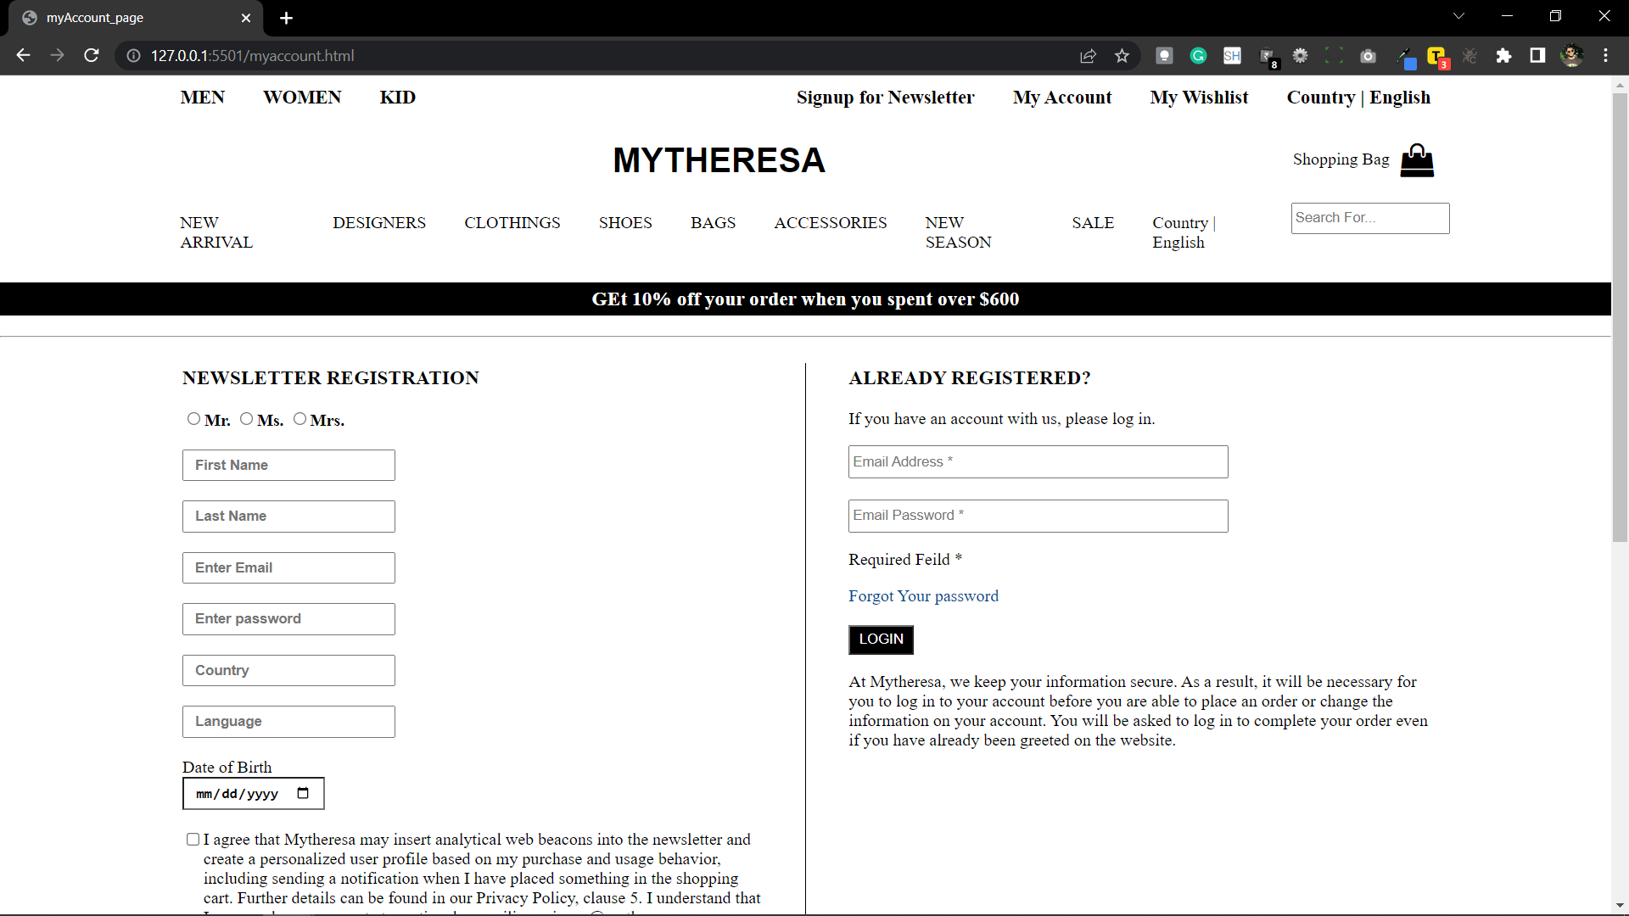The height and width of the screenshot is (916, 1629).
Task: Open the Country | English selector in top bar
Action: 1357,98
